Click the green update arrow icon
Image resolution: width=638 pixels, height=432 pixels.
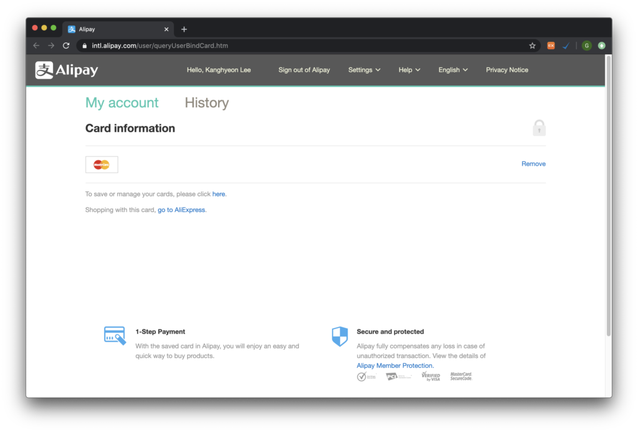coord(602,46)
